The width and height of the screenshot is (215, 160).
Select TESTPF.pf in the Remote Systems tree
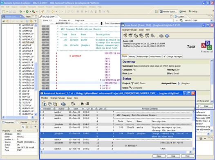pyautogui.click(x=27, y=106)
